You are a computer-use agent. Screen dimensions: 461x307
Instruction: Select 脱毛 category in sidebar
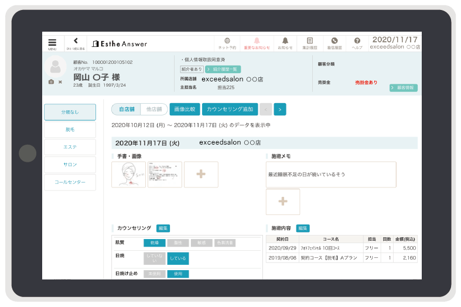coord(70,129)
